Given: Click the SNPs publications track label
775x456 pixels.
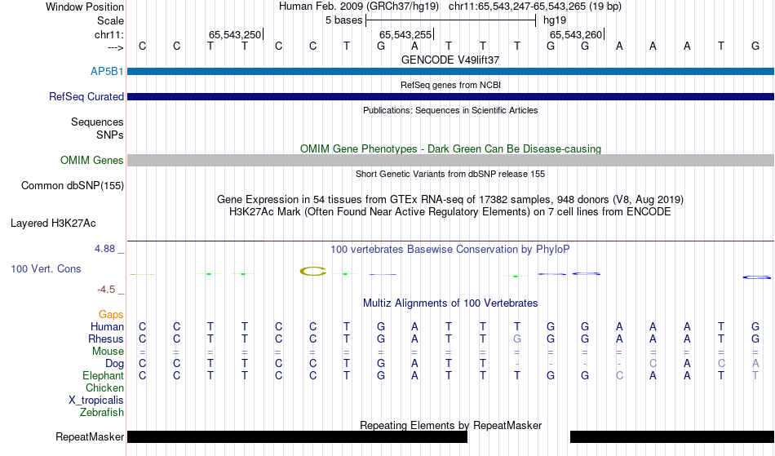Looking at the screenshot, I should point(110,135).
